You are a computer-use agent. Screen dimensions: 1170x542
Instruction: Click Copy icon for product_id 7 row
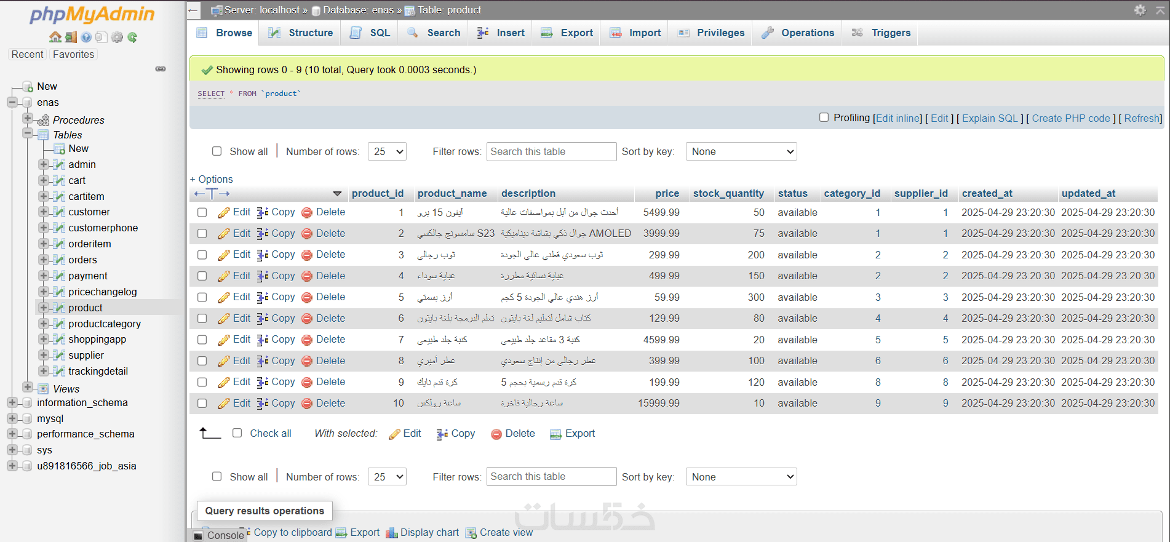pyautogui.click(x=263, y=340)
